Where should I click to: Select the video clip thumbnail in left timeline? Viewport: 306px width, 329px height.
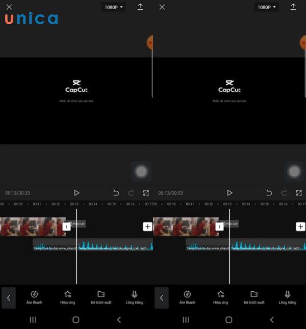pos(33,226)
